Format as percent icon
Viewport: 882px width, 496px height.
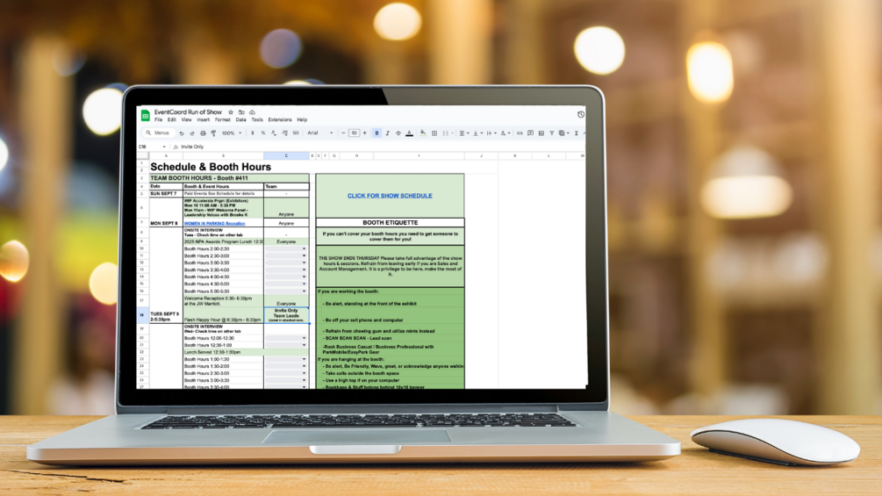262,133
